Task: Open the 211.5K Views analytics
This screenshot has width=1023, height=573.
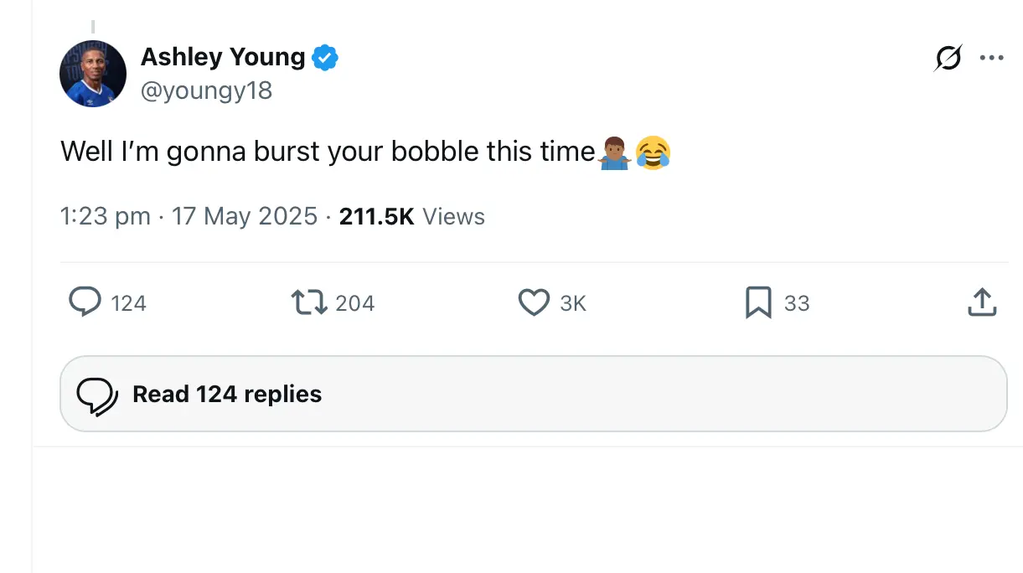Action: coord(411,217)
